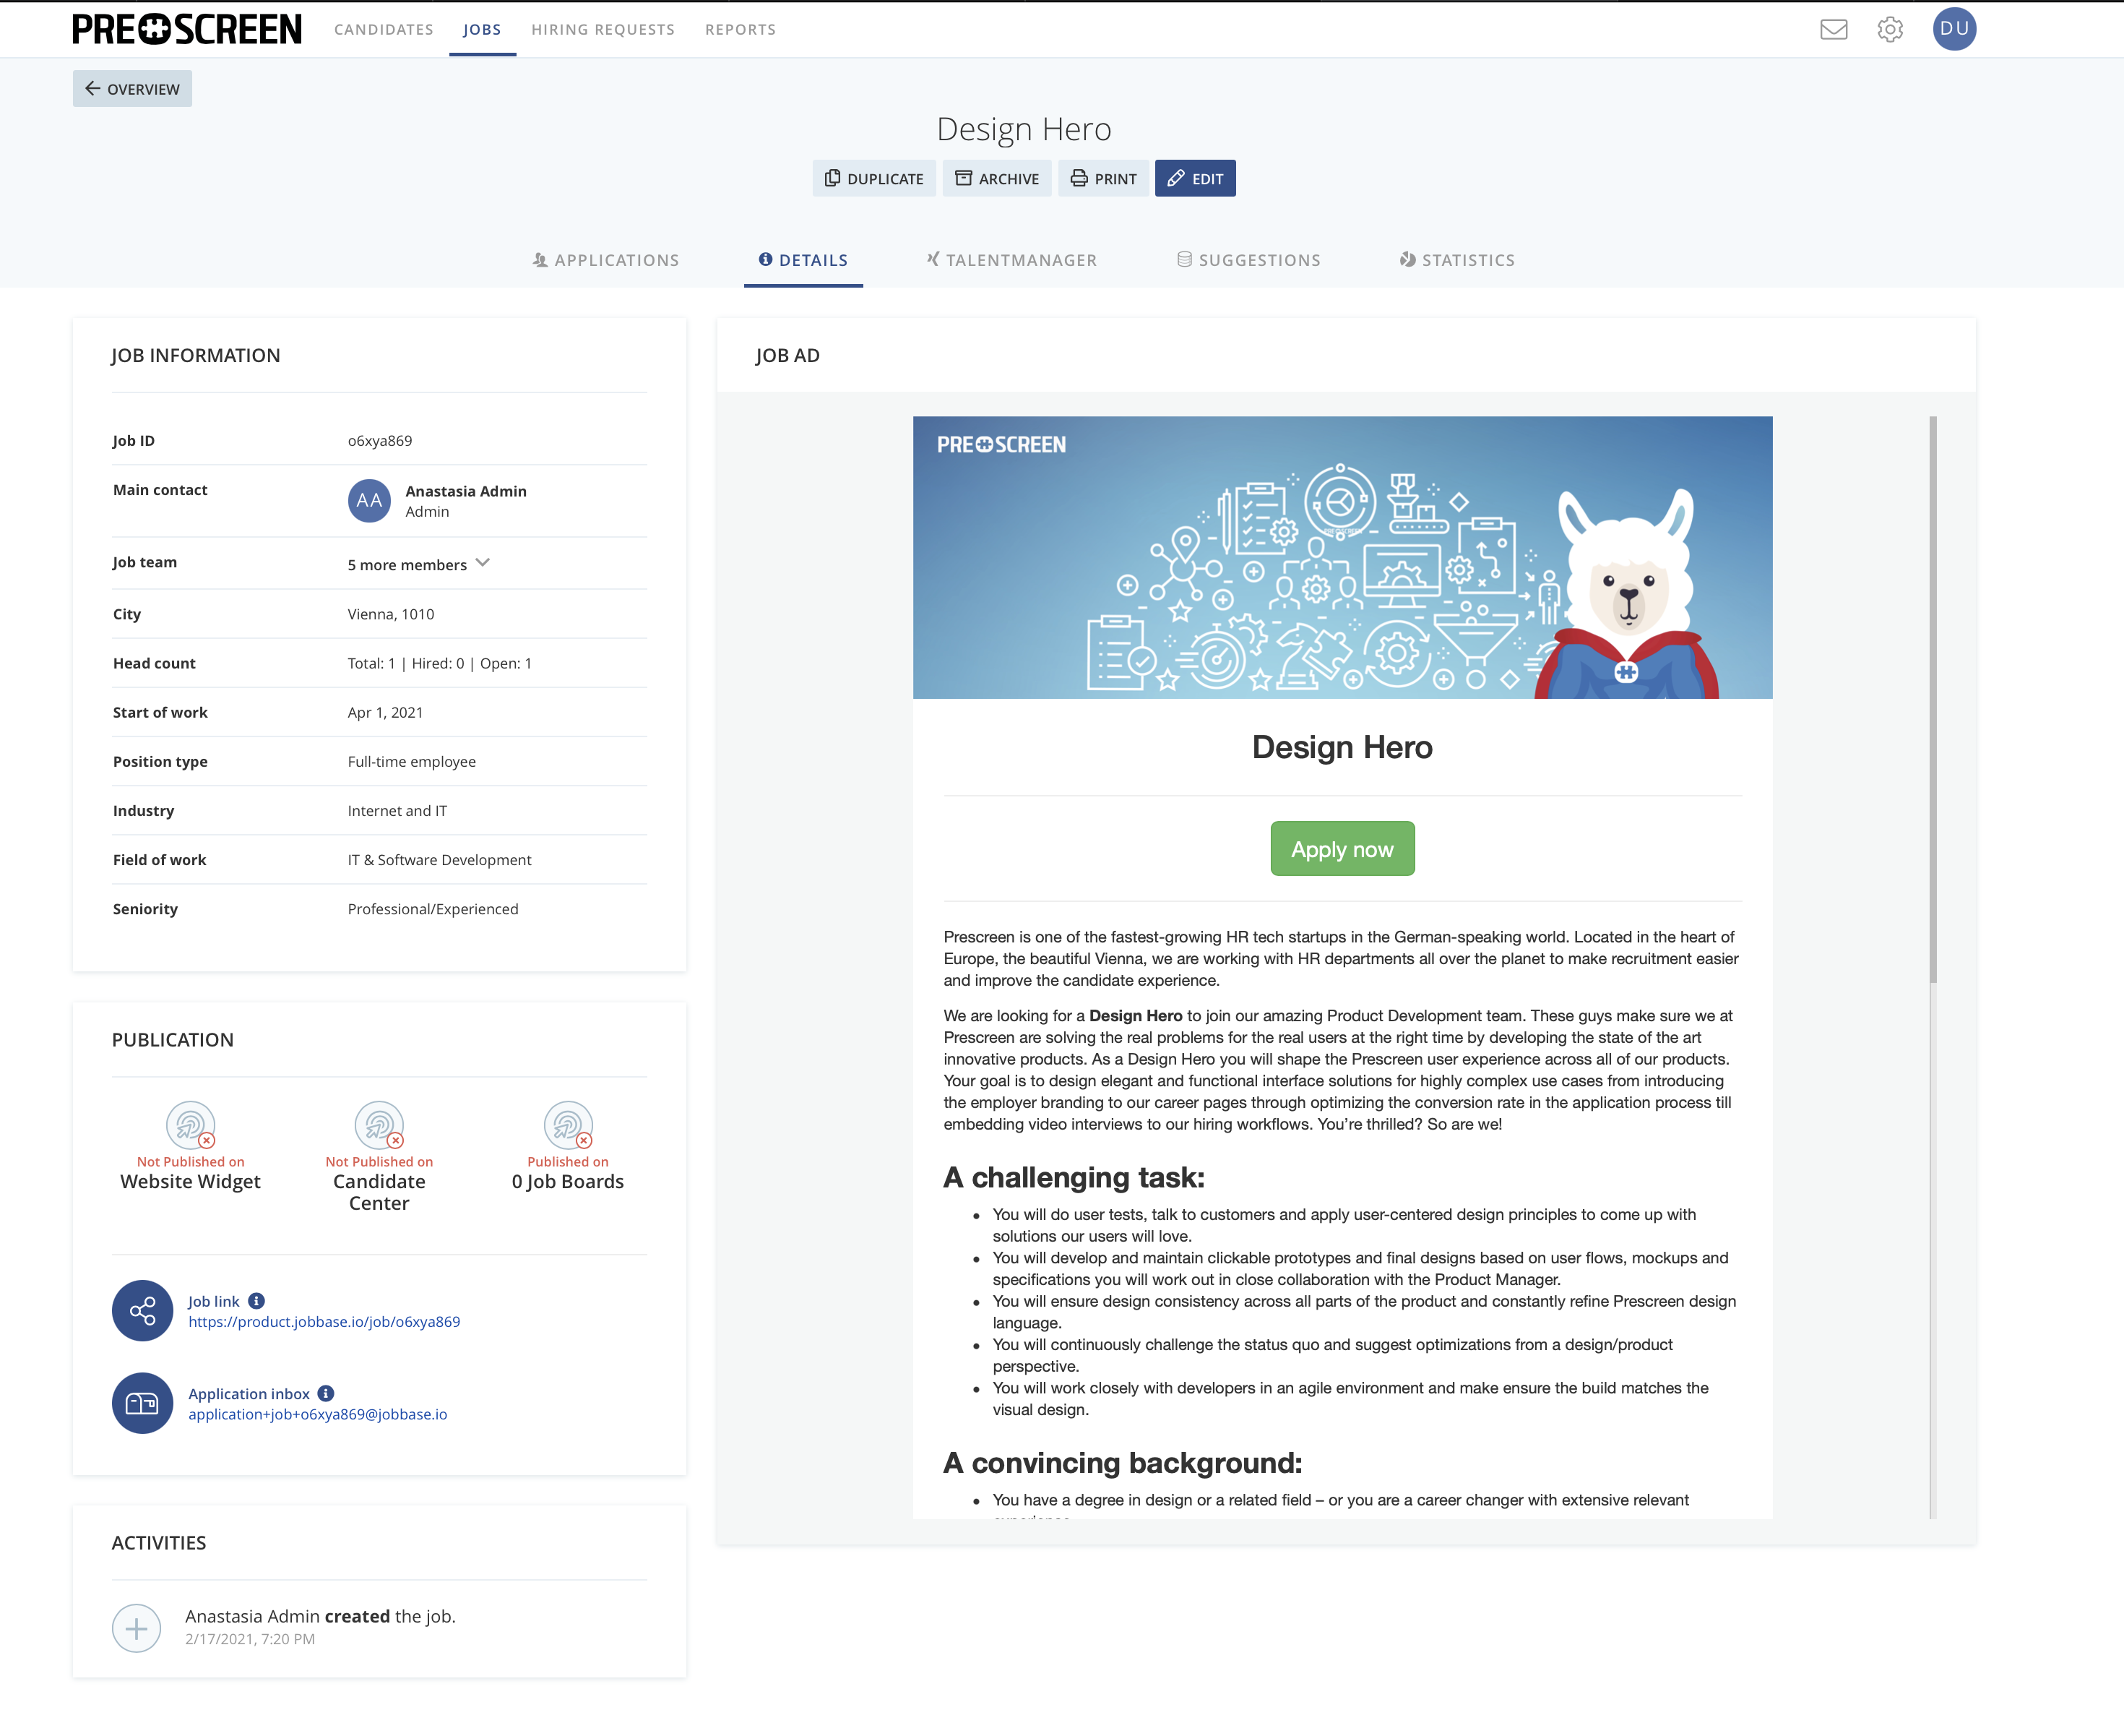Click the Prescreen logo in job ad banner
Viewport: 2124px width, 1736px height.
[x=1001, y=444]
